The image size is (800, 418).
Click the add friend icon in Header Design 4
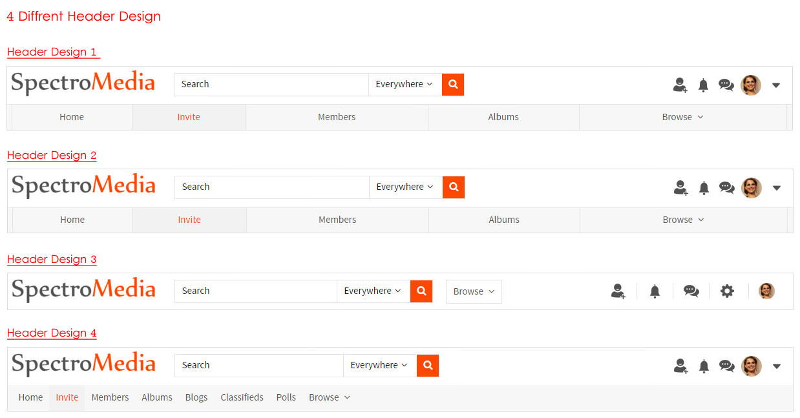(x=680, y=366)
